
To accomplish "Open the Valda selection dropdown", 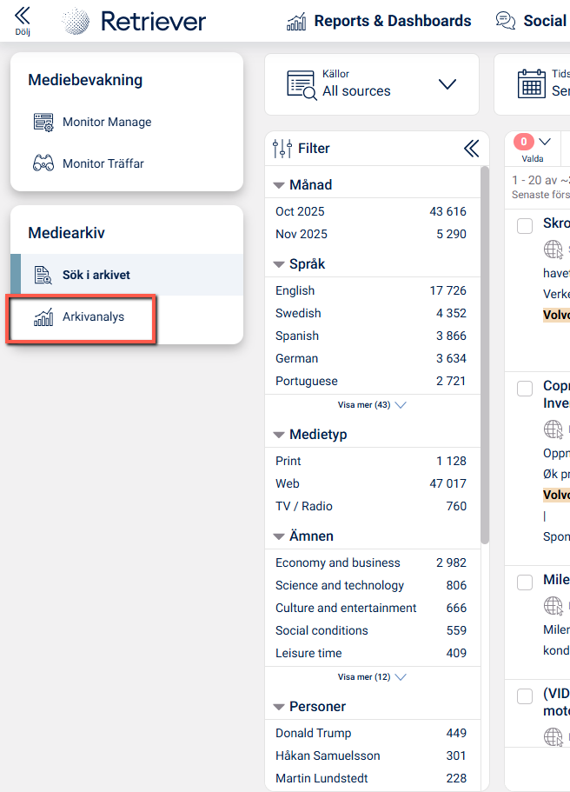I will pos(545,142).
